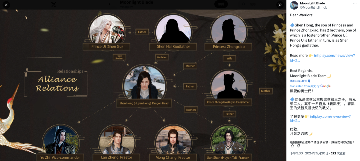Image resolution: width=360 pixels, height=161 pixels.
Task: Click the DeepL badge icon beside translate link
Action: tap(309, 81)
